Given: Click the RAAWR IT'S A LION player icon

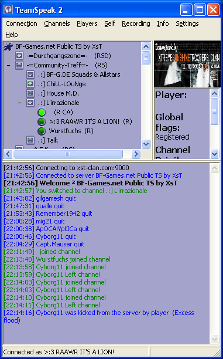Looking at the screenshot, I should [x=42, y=121].
